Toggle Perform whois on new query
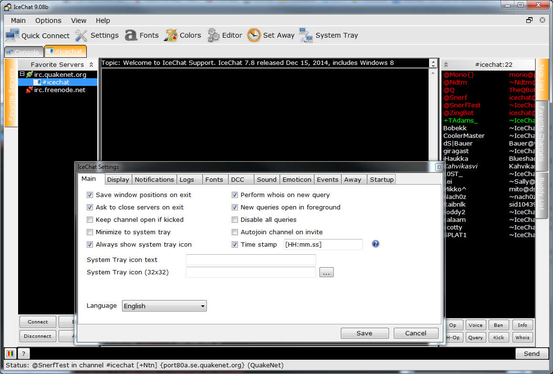The width and height of the screenshot is (553, 374). [235, 195]
